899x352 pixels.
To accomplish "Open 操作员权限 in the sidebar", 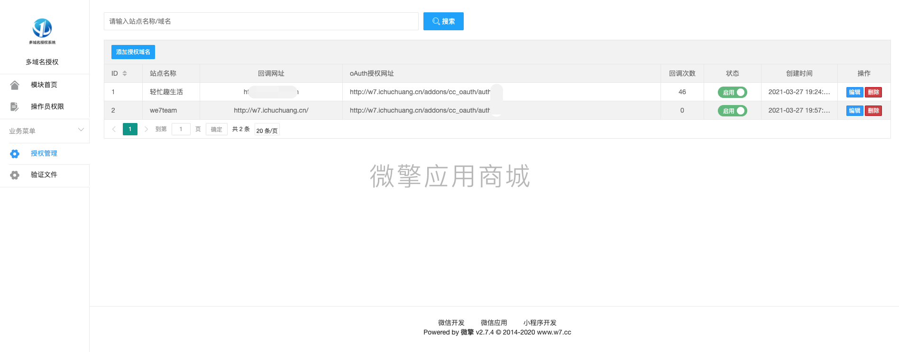I will point(47,106).
